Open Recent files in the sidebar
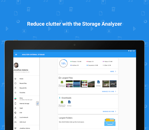 (x=26, y=83)
